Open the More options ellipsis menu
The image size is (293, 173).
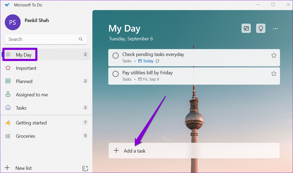click(275, 28)
